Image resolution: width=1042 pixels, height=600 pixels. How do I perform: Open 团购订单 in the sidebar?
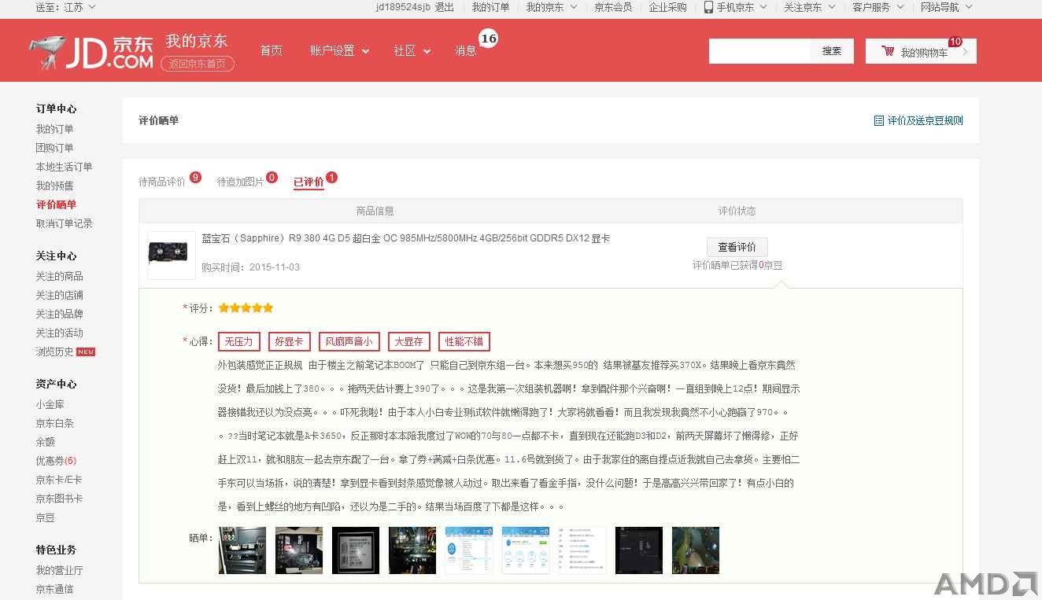click(x=54, y=148)
